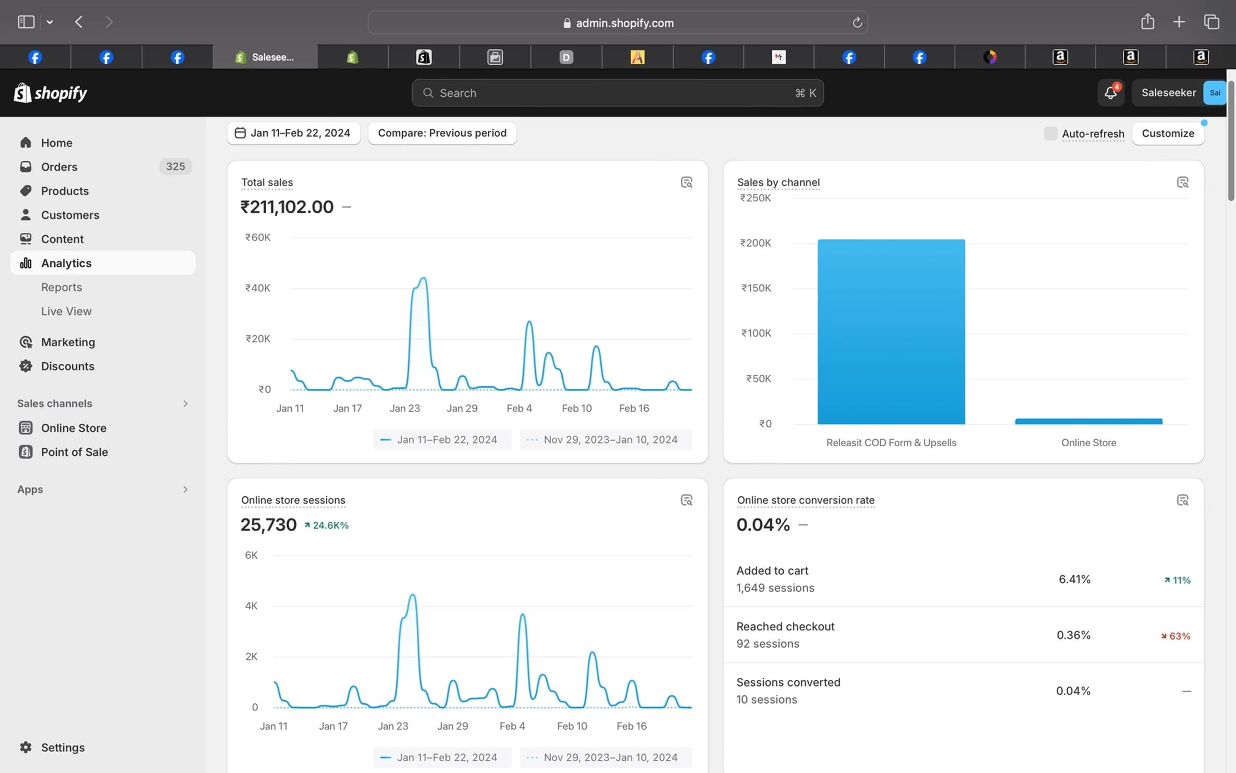Expand the Sales channels section
Screen dimensions: 1236x773
click(x=185, y=403)
